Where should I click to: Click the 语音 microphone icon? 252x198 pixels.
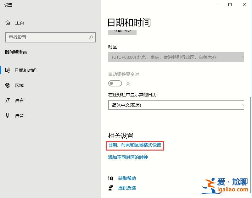(x=8, y=115)
